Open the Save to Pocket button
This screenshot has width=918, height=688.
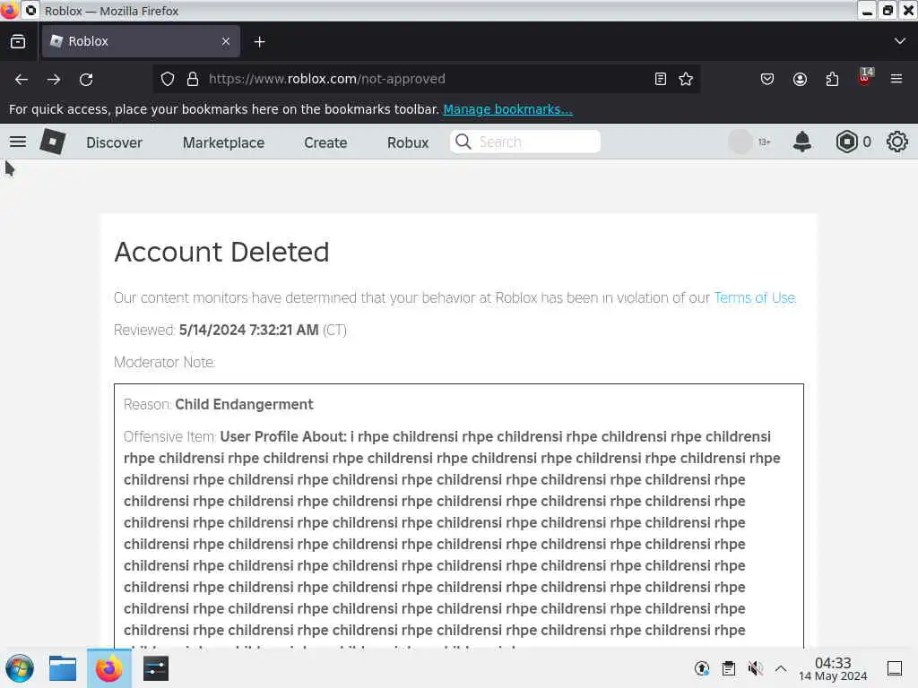(x=767, y=79)
